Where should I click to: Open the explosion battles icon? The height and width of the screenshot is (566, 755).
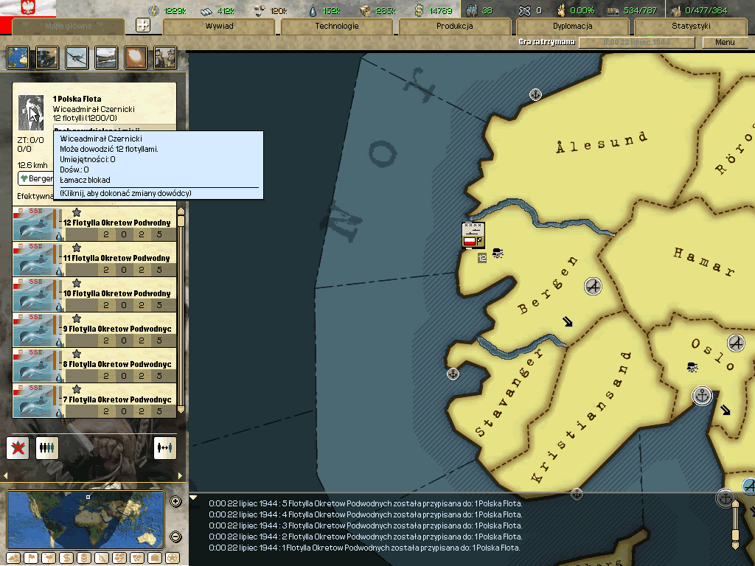[136, 57]
